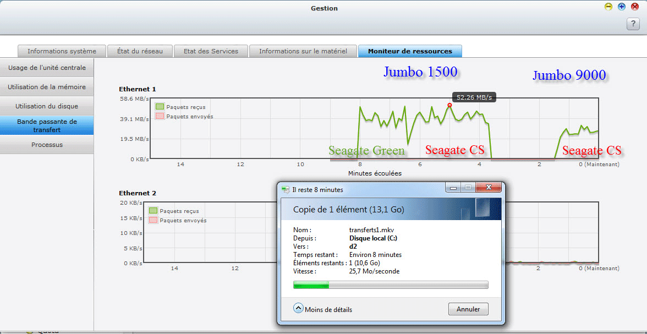Open the Etat des Services tab
This screenshot has width=647, height=334.
coord(211,51)
